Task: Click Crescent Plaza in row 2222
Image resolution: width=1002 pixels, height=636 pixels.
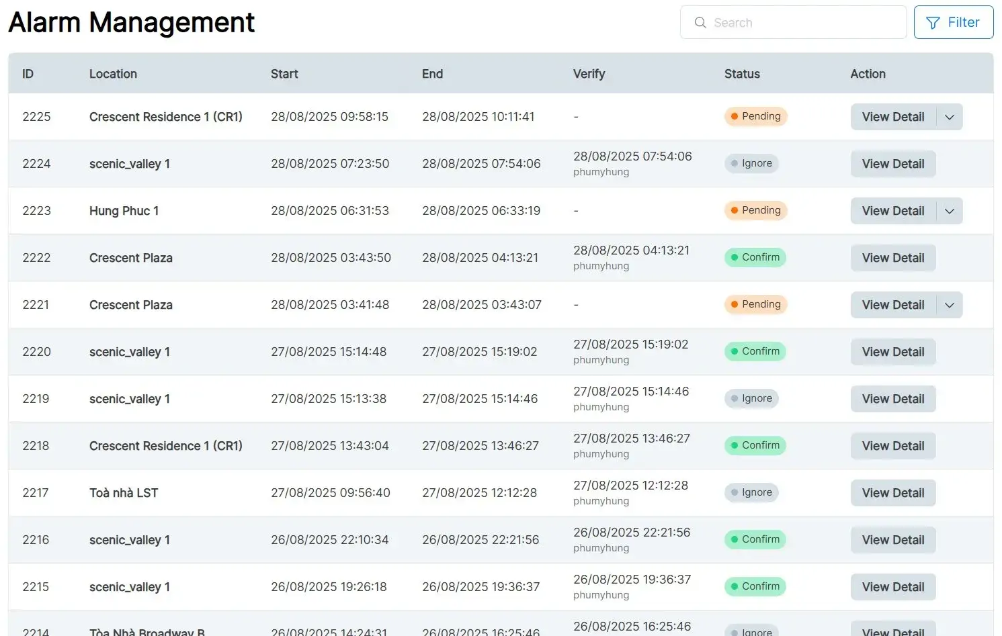Action: coord(131,258)
